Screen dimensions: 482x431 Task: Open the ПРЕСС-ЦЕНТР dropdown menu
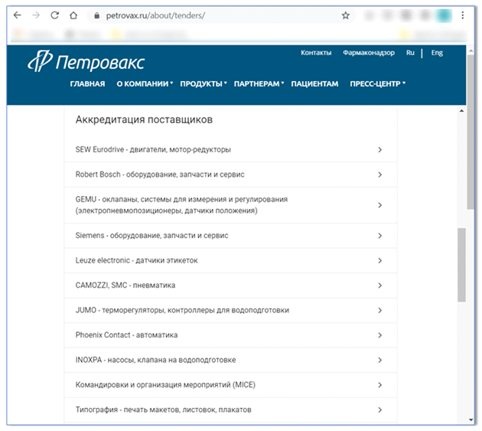pyautogui.click(x=377, y=84)
